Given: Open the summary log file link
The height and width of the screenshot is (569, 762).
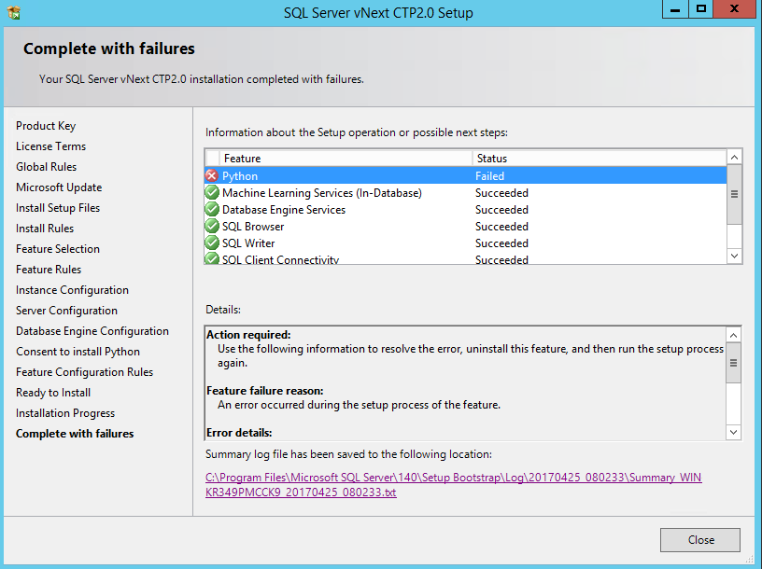Looking at the screenshot, I should 454,484.
